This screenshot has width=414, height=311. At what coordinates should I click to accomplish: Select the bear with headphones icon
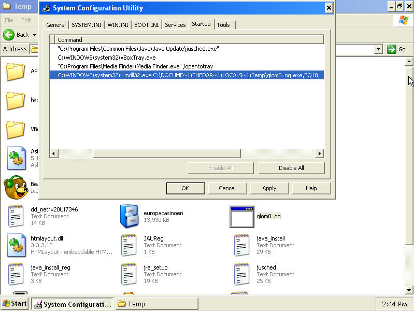(16, 187)
